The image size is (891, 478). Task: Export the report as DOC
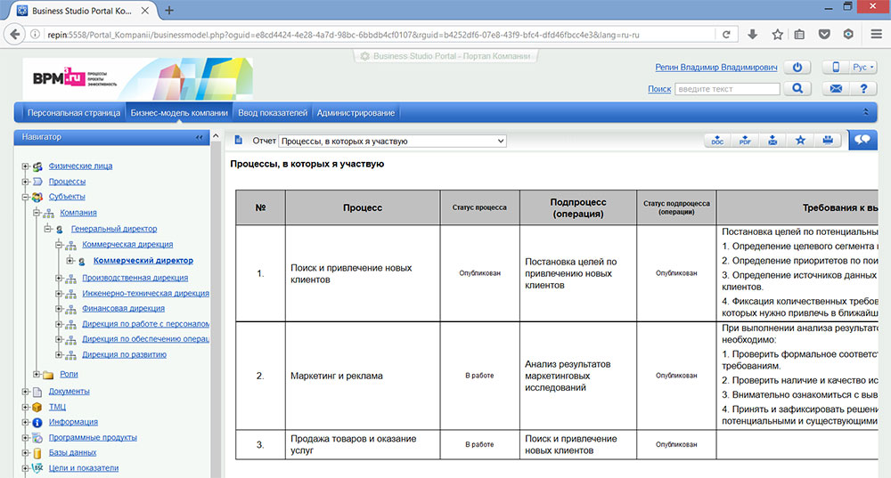coord(717,141)
